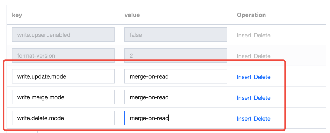The height and width of the screenshot is (133, 330).
Task: Click the write.upsert.enabled key field
Action: [x=63, y=35]
